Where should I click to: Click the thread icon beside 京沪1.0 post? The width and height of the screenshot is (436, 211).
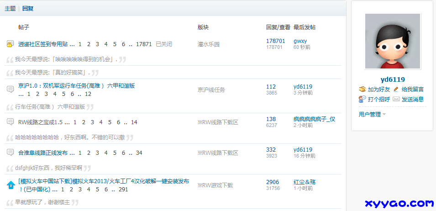(x=11, y=89)
